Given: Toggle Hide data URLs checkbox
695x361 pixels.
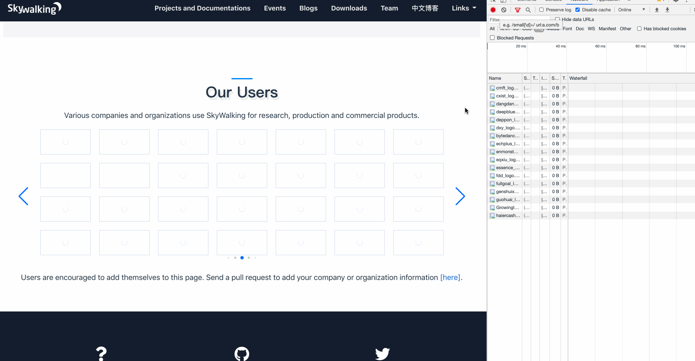Looking at the screenshot, I should click(x=558, y=19).
